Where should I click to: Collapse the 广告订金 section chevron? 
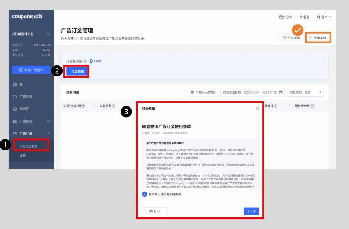[49, 133]
